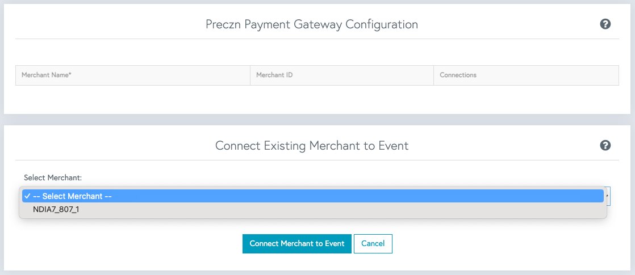Click the Merchant ID column header
Viewport: 635px width, 275px height.
(274, 75)
